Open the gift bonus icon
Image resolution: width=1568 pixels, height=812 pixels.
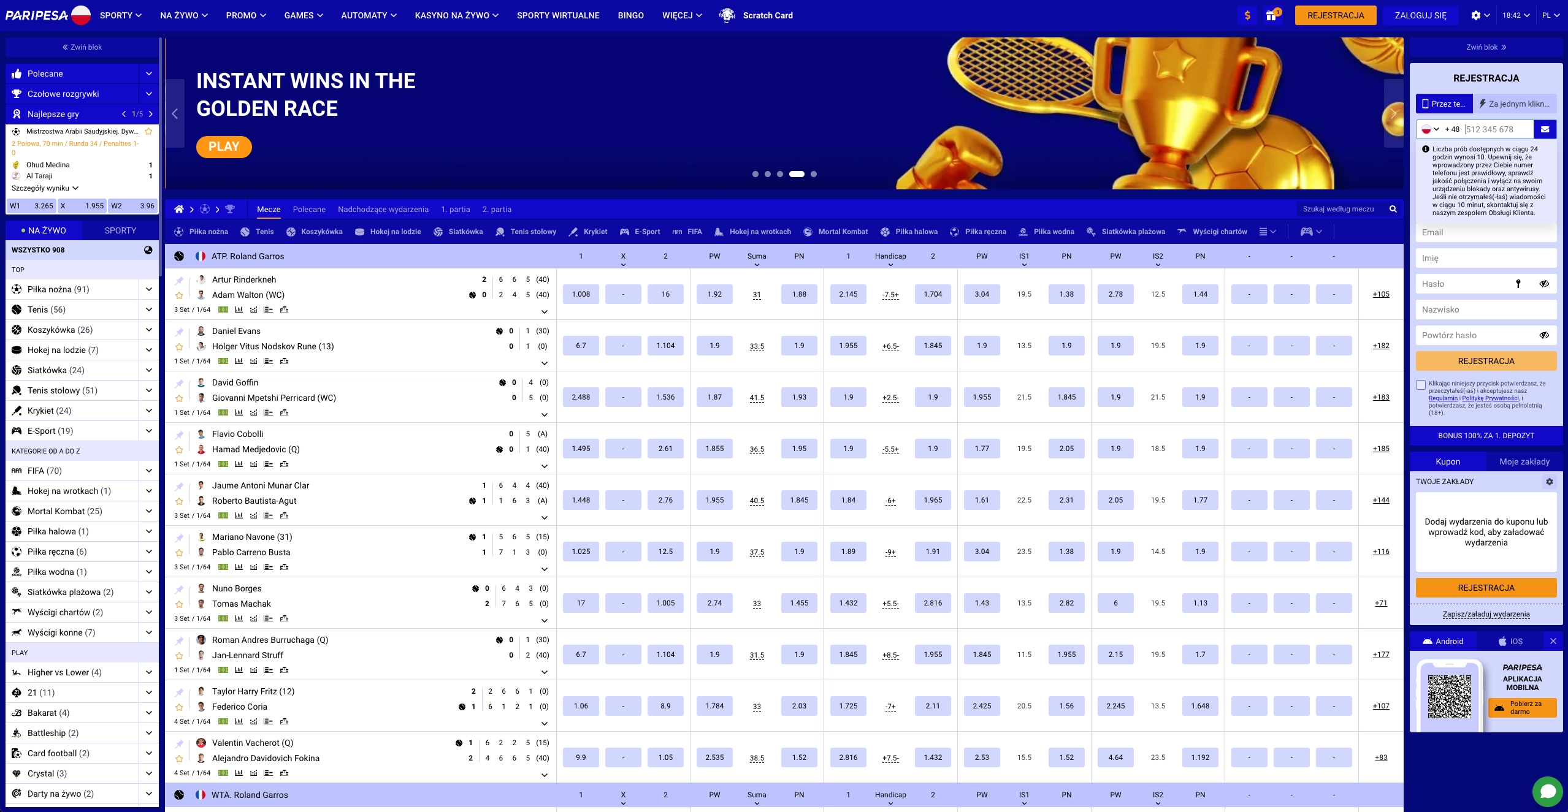point(1271,15)
